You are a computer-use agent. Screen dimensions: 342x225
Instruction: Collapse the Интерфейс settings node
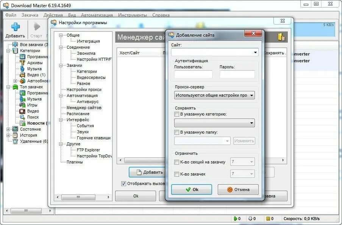click(x=61, y=120)
